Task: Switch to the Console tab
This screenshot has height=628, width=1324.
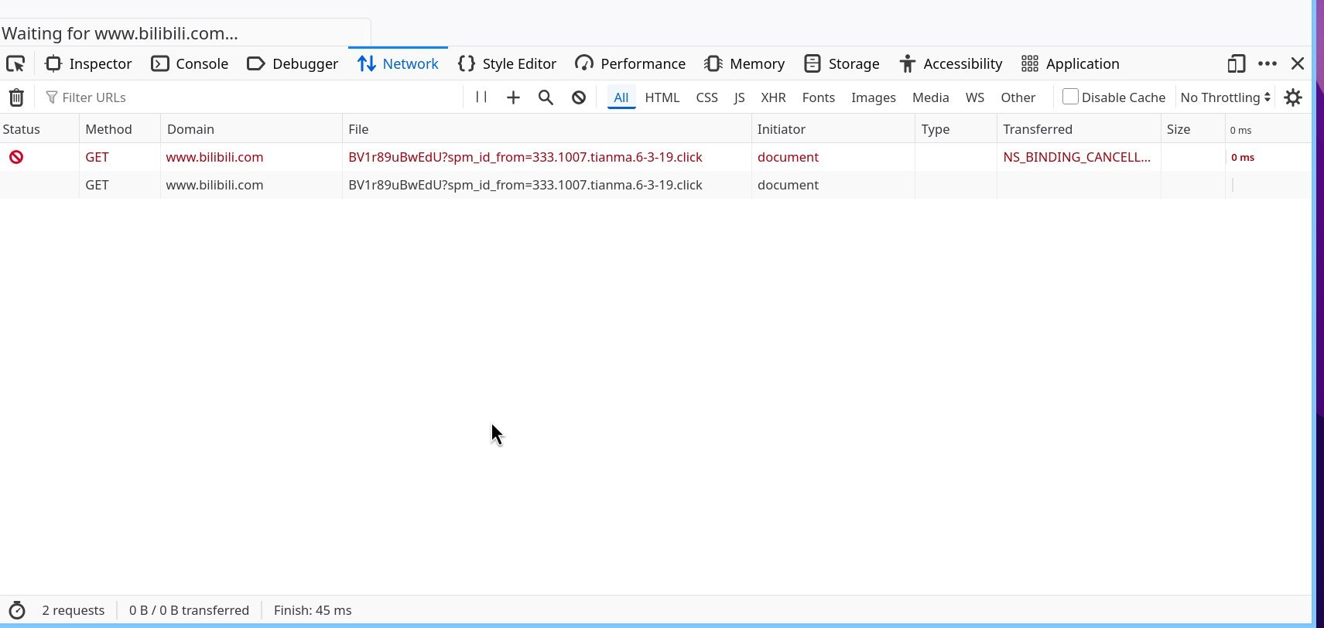Action: pos(190,63)
